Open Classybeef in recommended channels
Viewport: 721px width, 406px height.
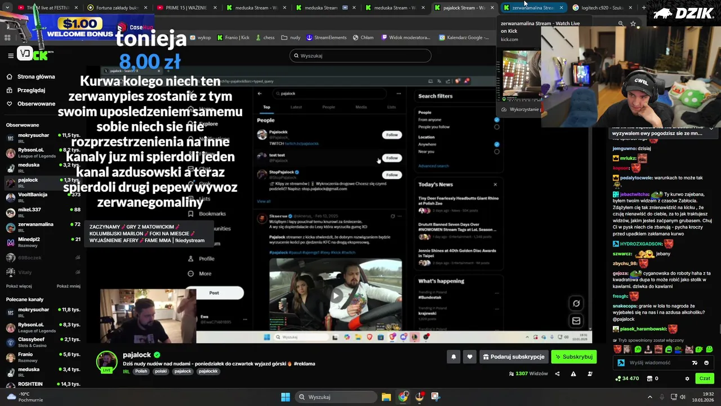tap(43, 342)
